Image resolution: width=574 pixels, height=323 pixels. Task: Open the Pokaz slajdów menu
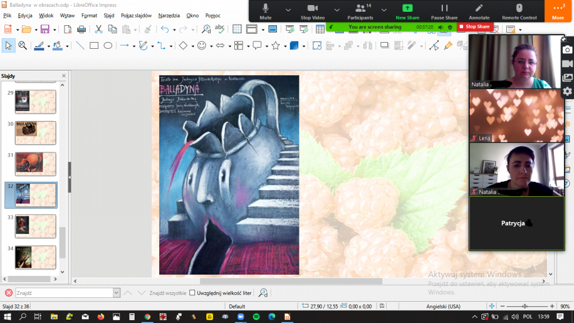(x=136, y=16)
